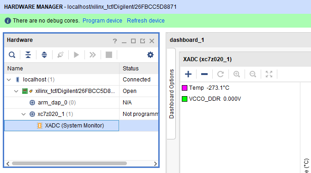311x173 pixels.
Task: Click the auto-connect target toolbar icon
Action: [x=60, y=55]
